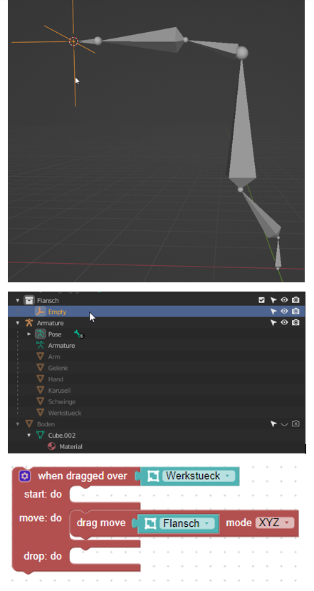314x591 pixels.
Task: Select the Karusell mesh in outliner
Action: pyautogui.click(x=60, y=391)
